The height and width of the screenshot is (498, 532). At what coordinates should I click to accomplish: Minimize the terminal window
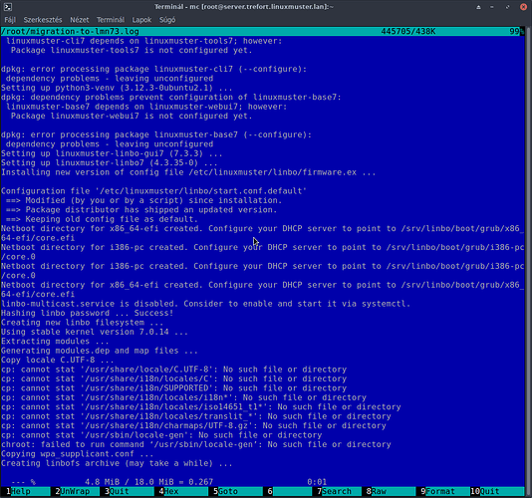(492, 7)
